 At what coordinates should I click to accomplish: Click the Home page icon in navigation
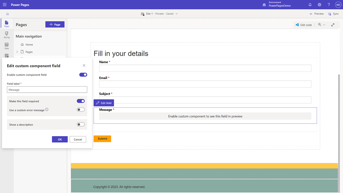22,44
